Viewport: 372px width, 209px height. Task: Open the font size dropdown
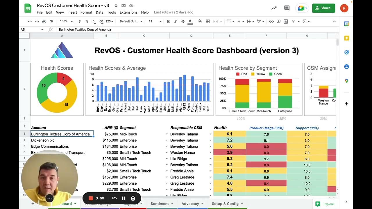pyautogui.click(x=155, y=21)
